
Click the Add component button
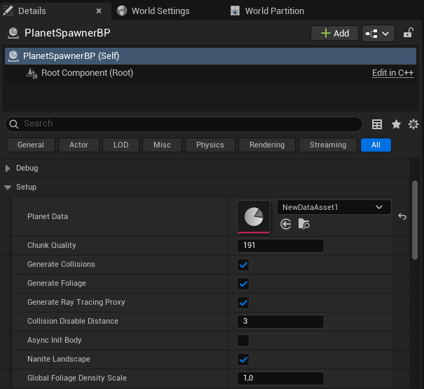(x=334, y=33)
